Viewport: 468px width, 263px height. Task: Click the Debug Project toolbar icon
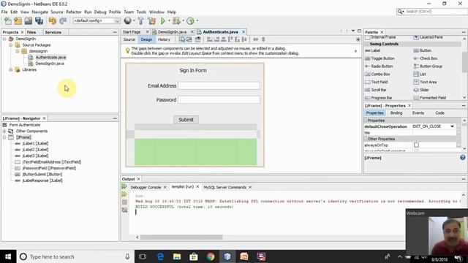point(176,21)
